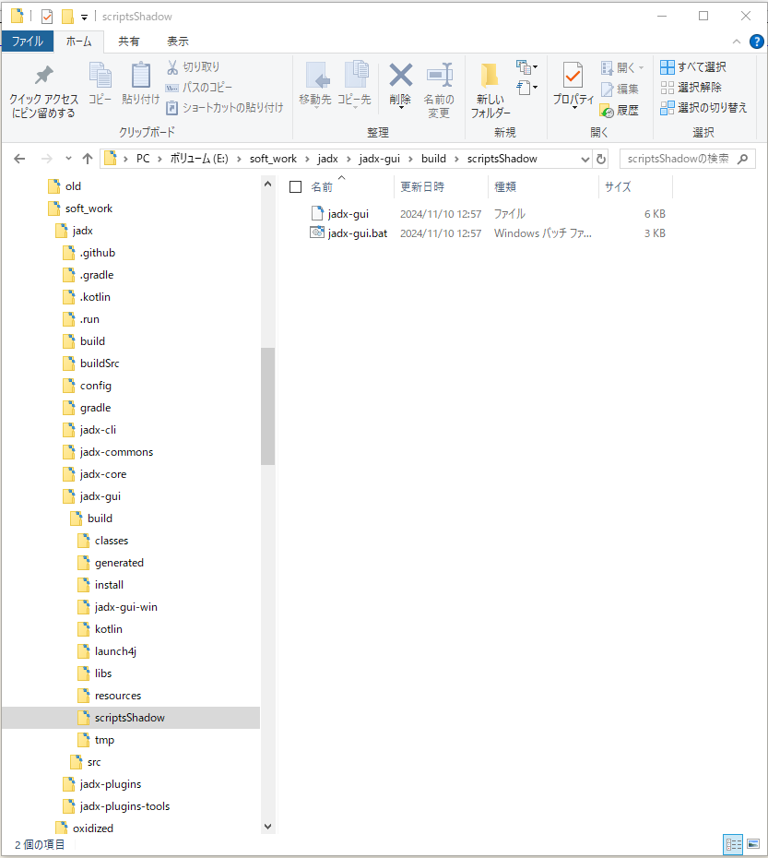Switch to large icons view in status bar
The width and height of the screenshot is (768, 858).
753,844
